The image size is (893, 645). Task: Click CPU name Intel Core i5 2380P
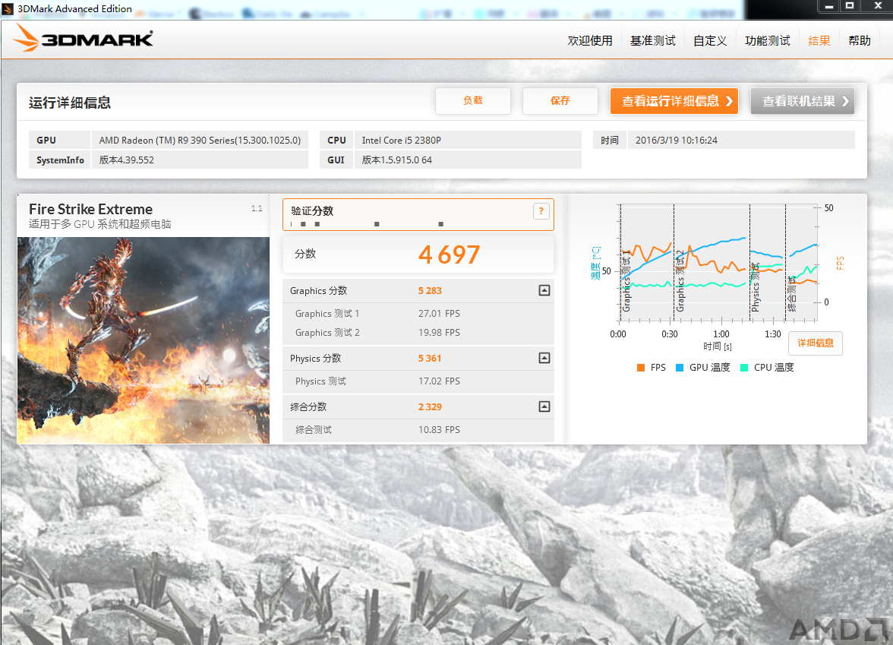(402, 140)
